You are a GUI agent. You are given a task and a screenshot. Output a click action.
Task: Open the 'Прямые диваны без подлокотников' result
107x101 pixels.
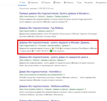(x=55, y=13)
